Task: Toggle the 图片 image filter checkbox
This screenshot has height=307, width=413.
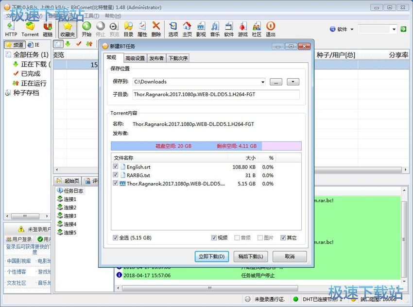Action: tap(260, 238)
